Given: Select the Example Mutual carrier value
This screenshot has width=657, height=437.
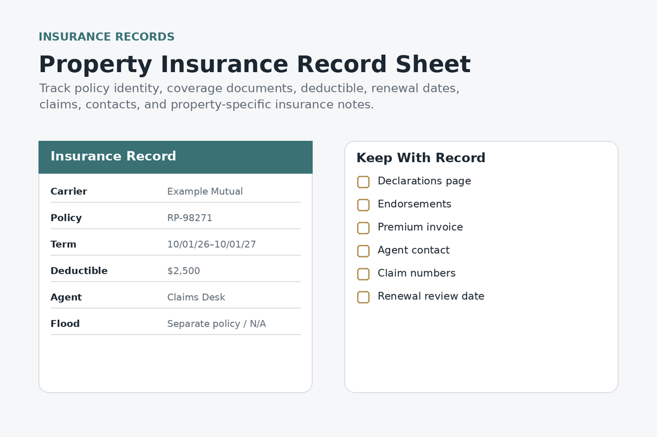Looking at the screenshot, I should point(205,191).
